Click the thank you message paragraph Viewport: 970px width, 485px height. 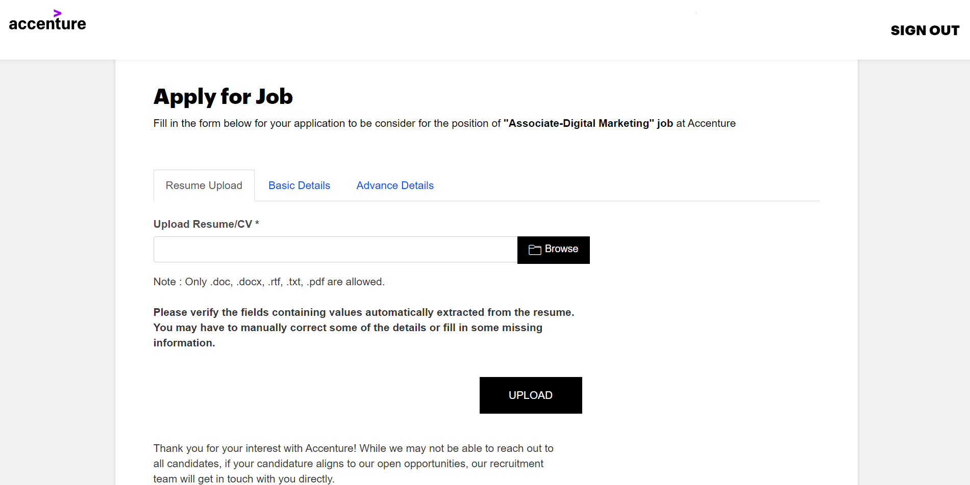353,464
